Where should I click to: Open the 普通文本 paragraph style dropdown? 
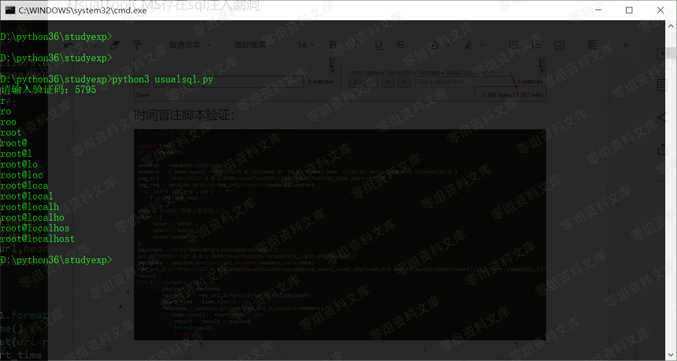190,45
